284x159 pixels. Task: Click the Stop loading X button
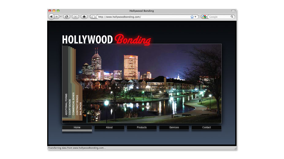75,17
